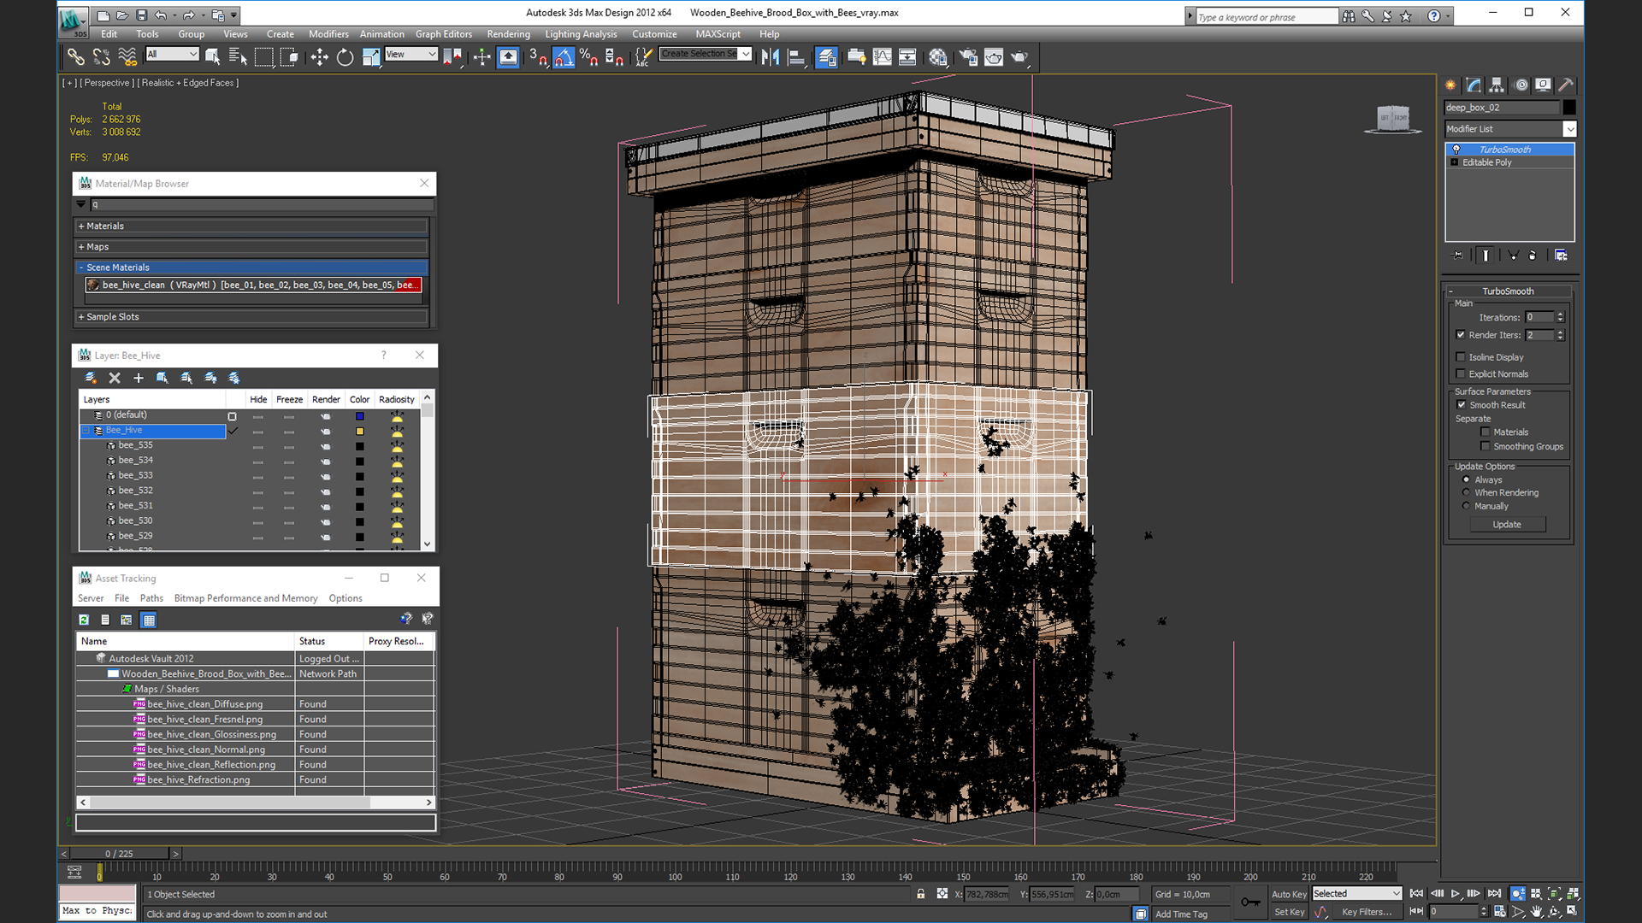Open the Key Filters dialog

tap(1367, 913)
